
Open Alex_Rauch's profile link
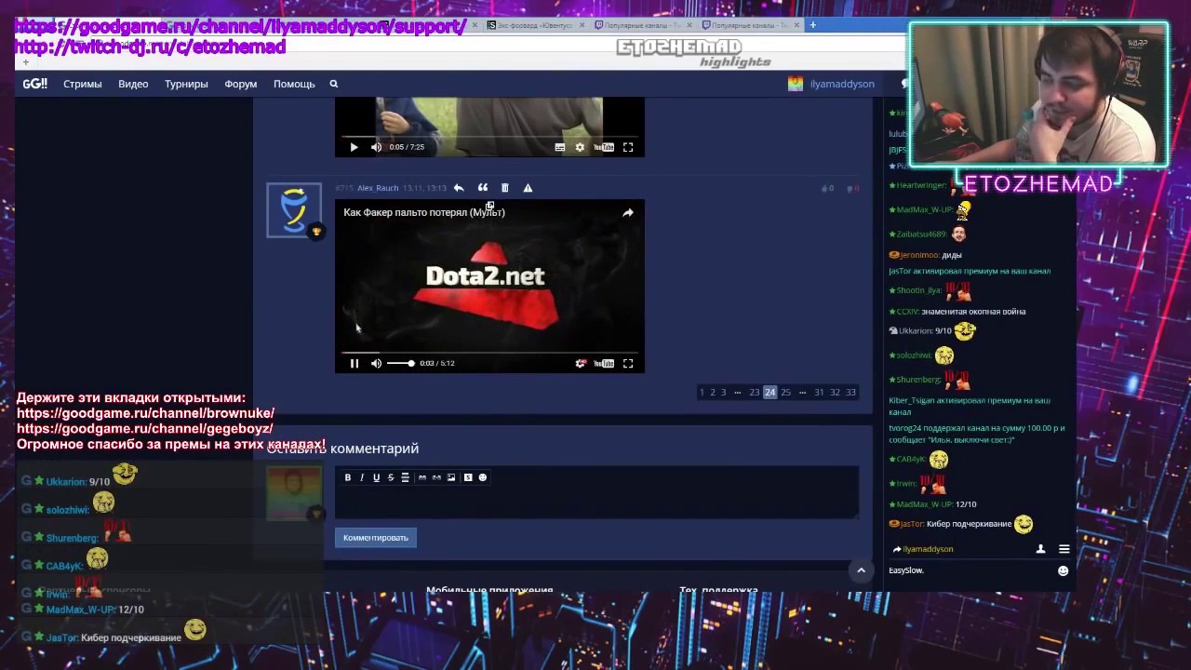click(378, 188)
